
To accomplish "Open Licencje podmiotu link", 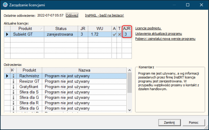I will [x=148, y=28].
